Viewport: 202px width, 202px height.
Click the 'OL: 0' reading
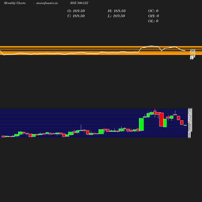[x=153, y=21]
